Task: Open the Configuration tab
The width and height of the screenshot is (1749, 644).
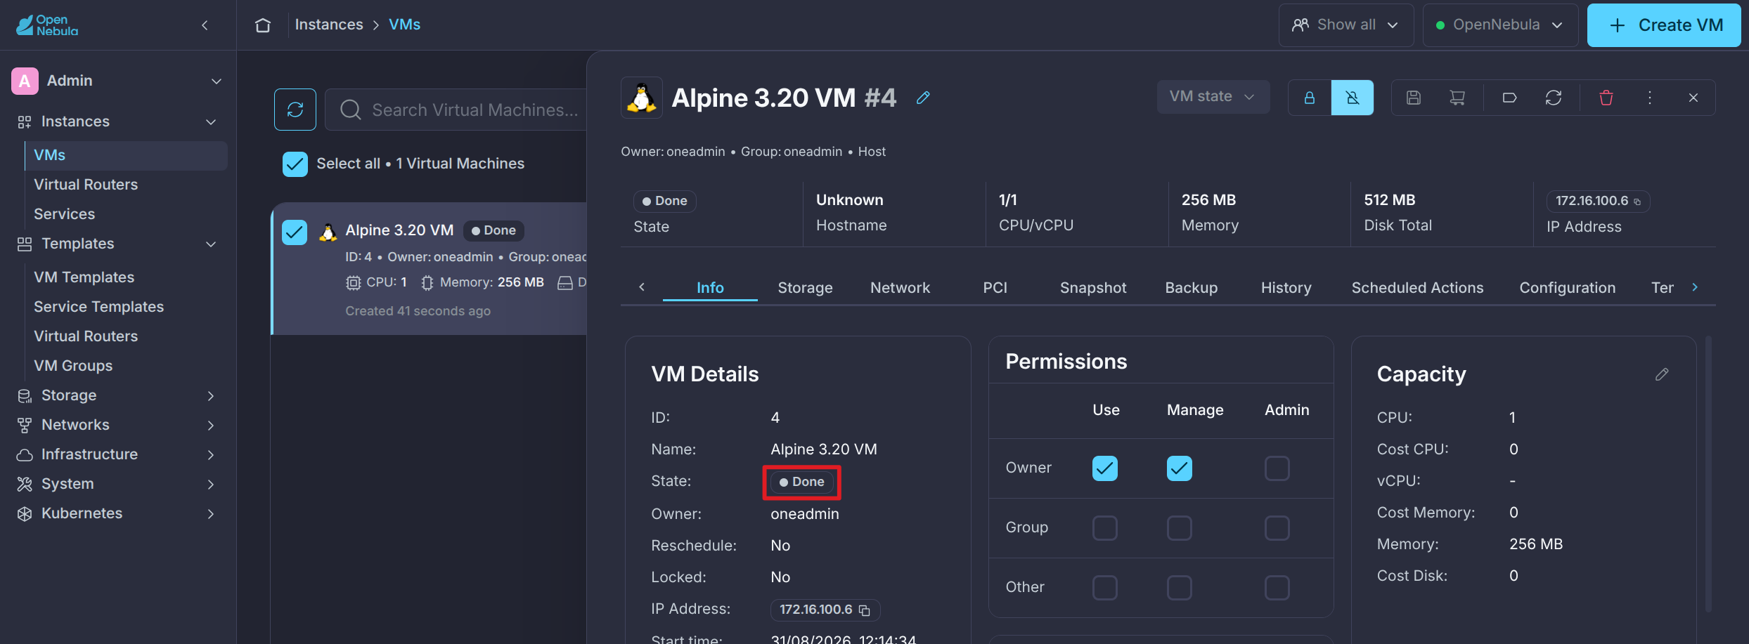Action: 1568,288
